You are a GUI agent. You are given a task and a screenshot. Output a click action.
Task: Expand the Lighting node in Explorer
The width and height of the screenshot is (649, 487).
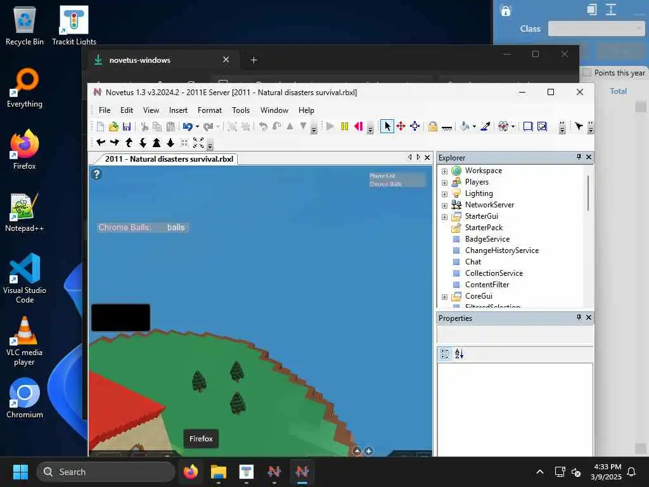coord(444,194)
